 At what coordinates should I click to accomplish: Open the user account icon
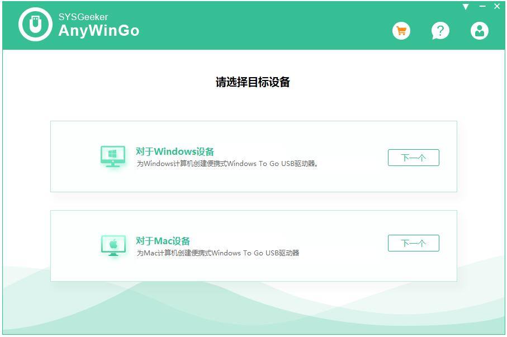pyautogui.click(x=480, y=31)
